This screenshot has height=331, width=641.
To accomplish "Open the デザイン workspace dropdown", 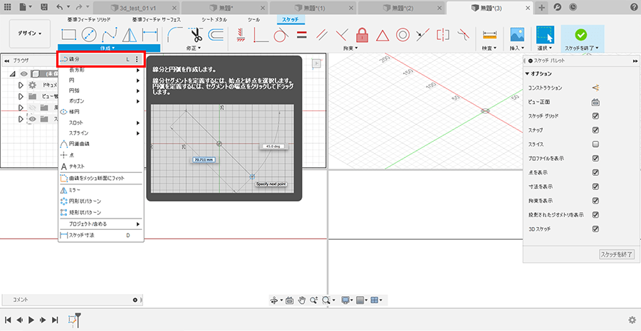I will coord(30,33).
